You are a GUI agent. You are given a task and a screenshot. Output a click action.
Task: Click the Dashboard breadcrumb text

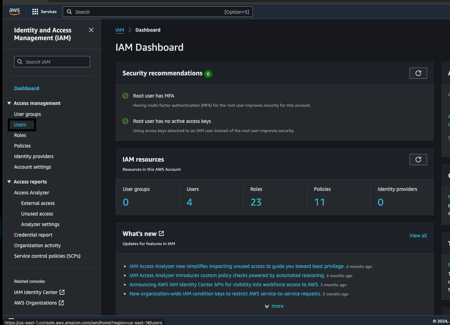(148, 30)
